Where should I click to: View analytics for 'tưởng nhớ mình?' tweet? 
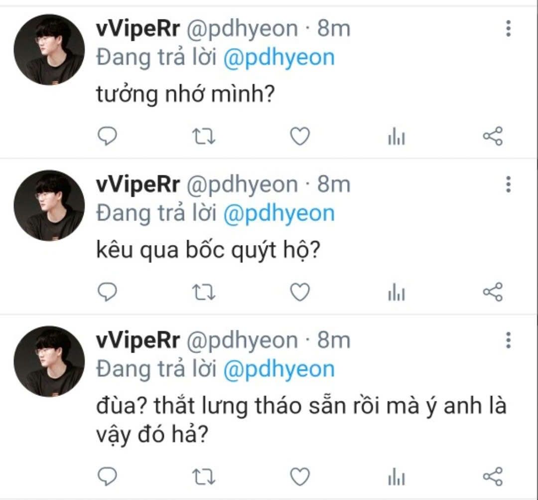coord(397,136)
